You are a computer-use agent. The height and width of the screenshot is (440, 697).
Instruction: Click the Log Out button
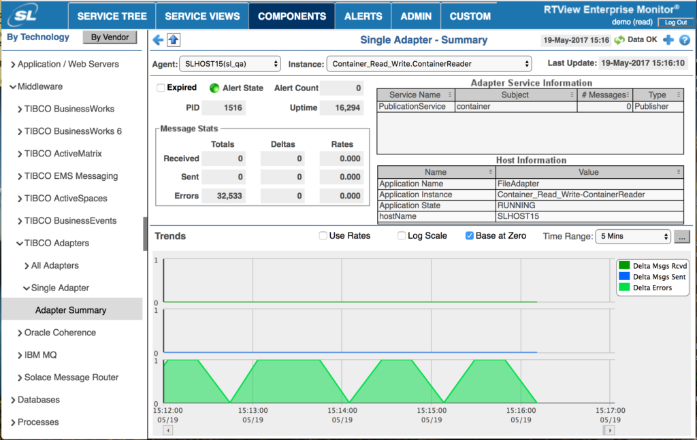coord(676,22)
